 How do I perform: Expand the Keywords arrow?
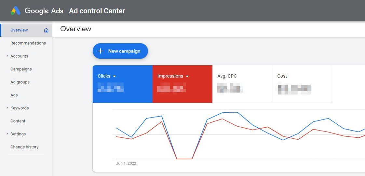tap(7, 108)
